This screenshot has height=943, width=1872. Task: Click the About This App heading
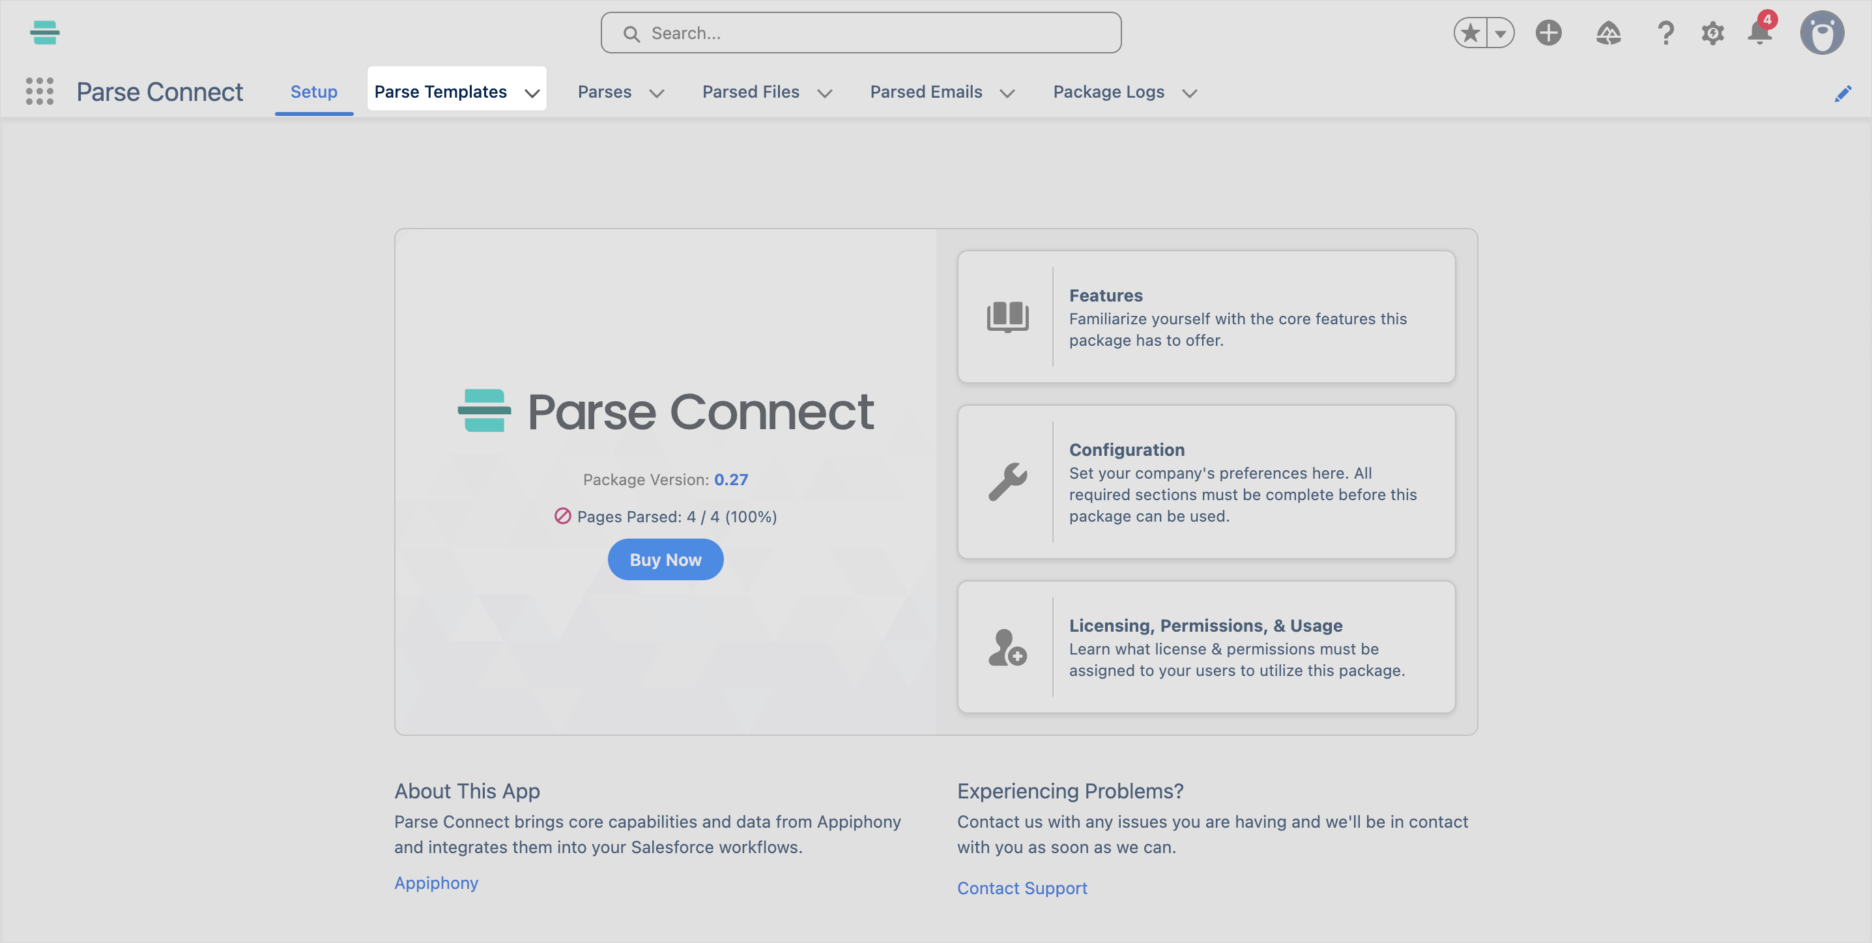(x=467, y=791)
